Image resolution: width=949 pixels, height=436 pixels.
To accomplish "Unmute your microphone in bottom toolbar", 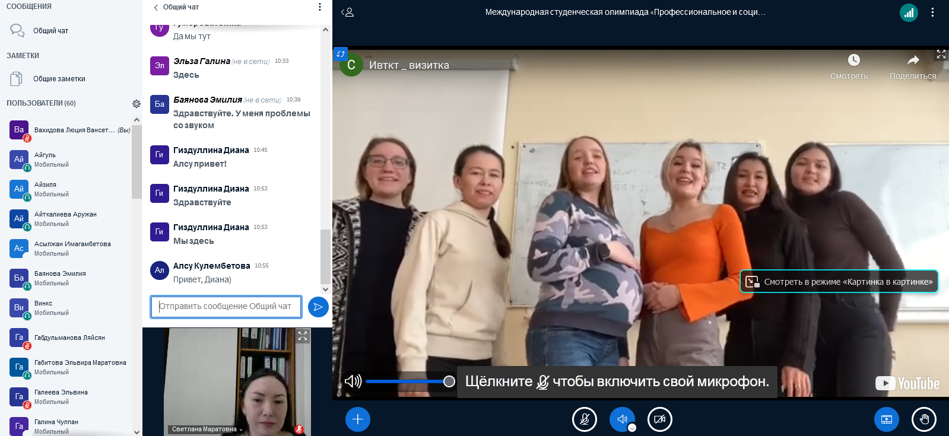I will click(584, 419).
